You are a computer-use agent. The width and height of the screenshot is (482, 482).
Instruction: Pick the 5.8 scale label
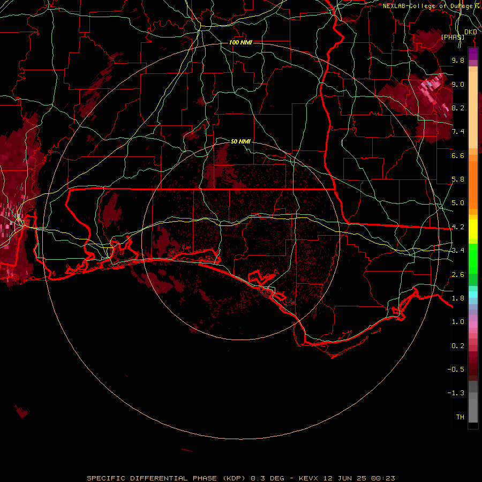[458, 179]
